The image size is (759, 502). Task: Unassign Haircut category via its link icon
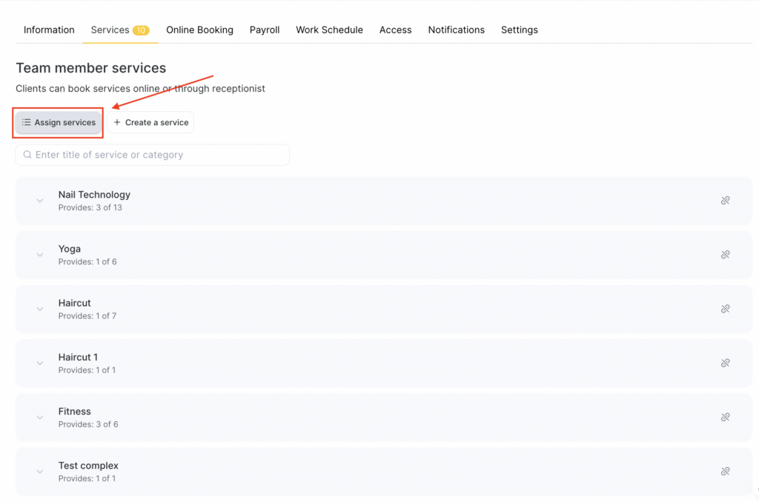coord(725,309)
